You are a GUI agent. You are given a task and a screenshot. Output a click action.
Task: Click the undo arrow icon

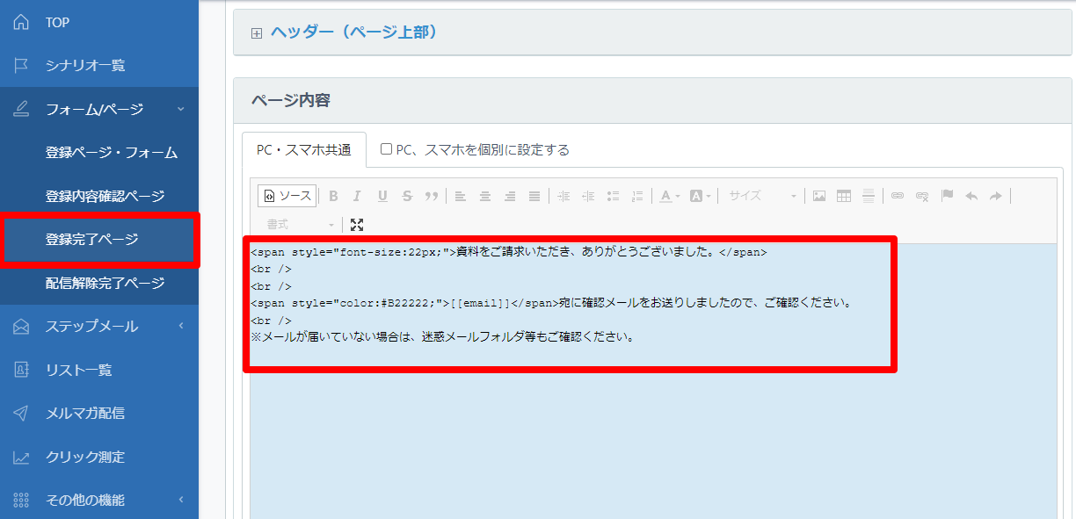pos(971,196)
